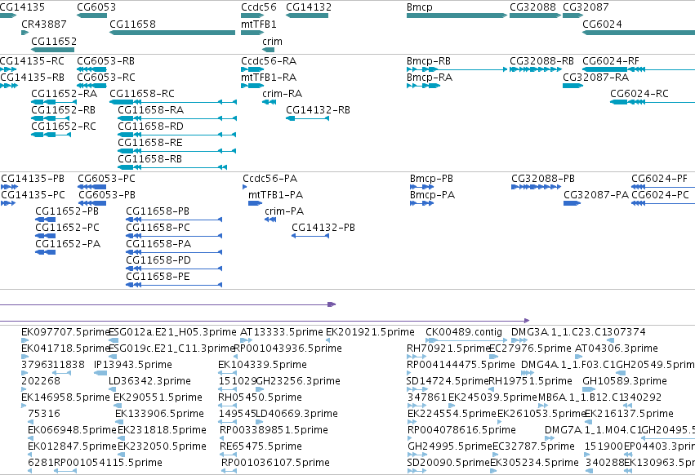Click the CG14132 gene bar

click(307, 16)
